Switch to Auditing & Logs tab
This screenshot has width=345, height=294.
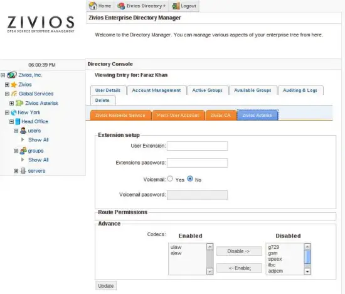[x=300, y=90]
